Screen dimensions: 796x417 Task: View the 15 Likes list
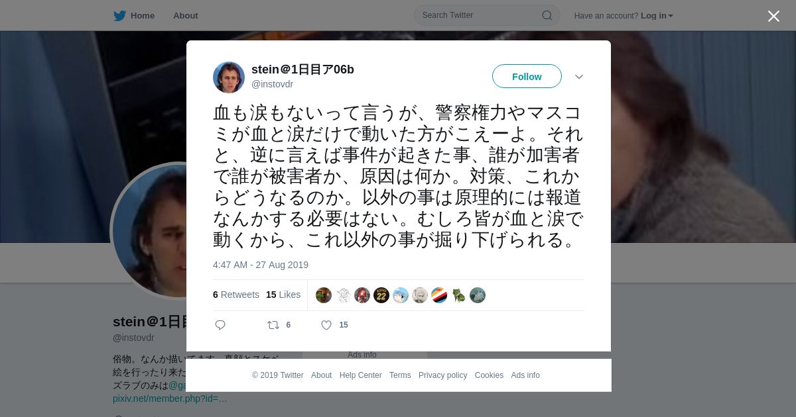tap(283, 295)
